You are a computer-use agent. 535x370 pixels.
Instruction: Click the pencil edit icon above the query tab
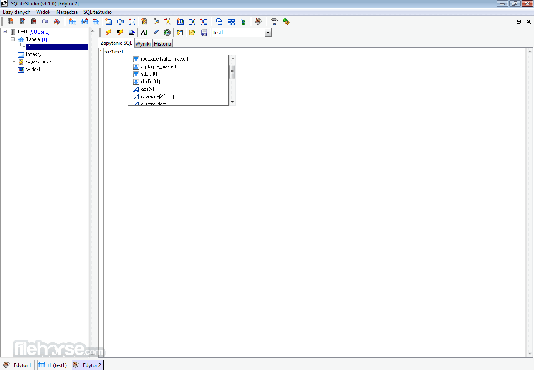[x=156, y=32]
